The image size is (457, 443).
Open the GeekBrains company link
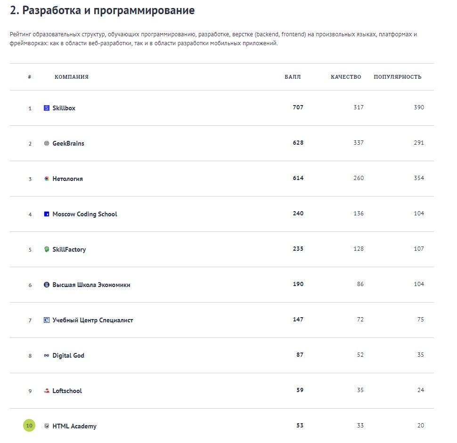pos(68,143)
